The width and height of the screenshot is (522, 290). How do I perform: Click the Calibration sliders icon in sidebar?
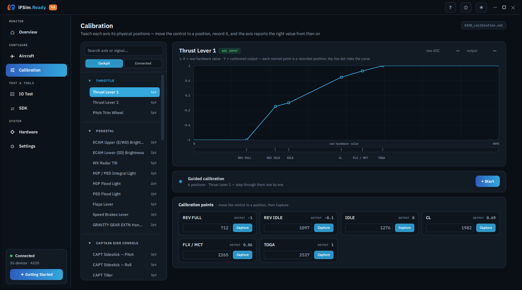coord(12,70)
